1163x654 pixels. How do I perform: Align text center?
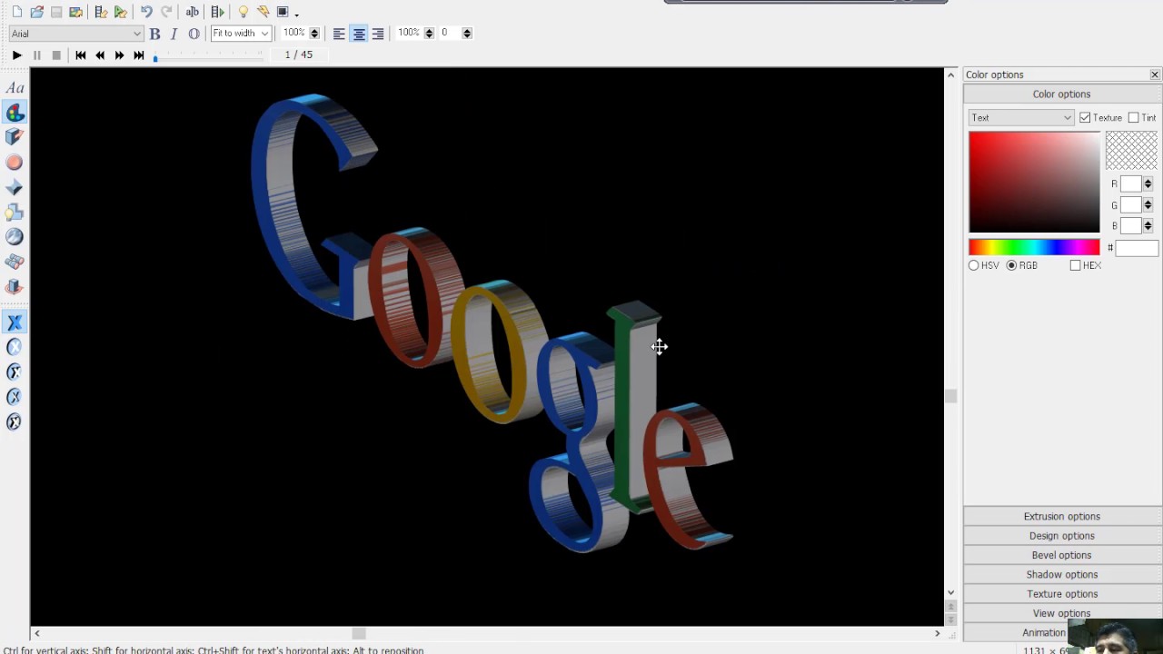click(x=359, y=34)
